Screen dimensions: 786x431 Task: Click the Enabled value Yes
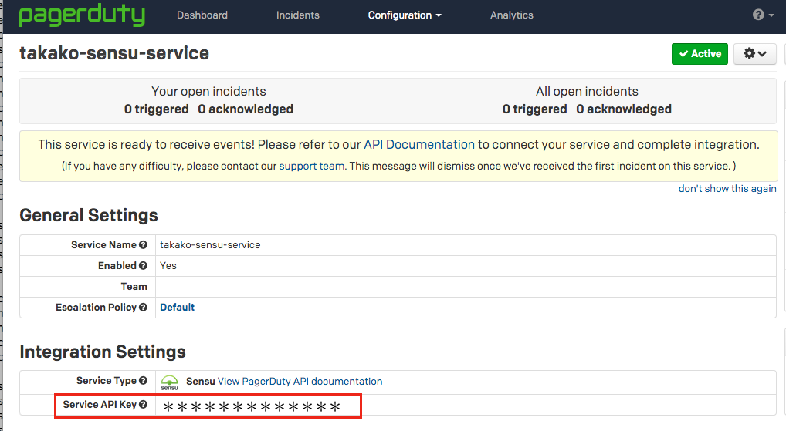168,266
